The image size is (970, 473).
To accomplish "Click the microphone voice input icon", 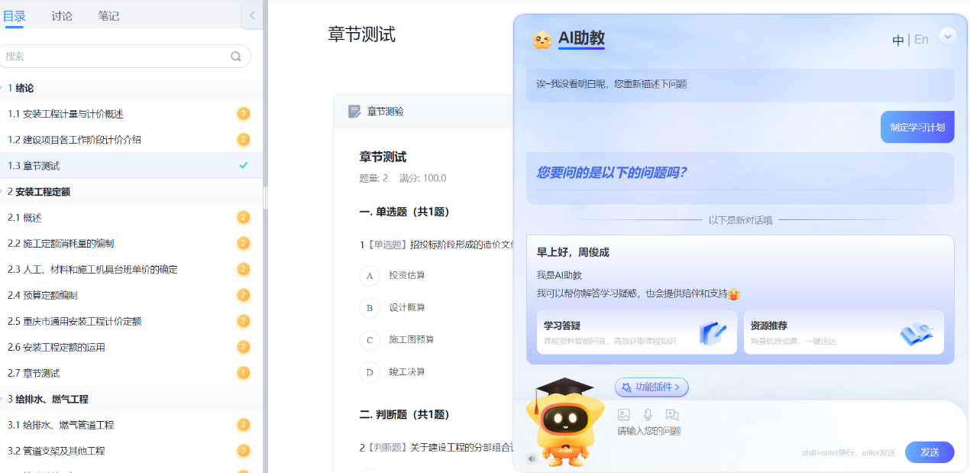I will click(x=648, y=414).
